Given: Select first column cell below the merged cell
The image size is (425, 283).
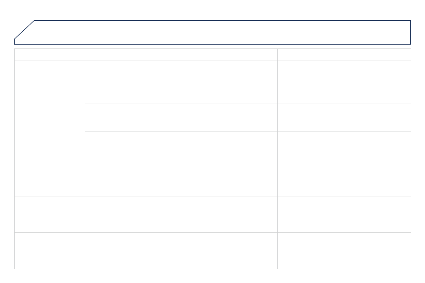Looking at the screenshot, I should tap(50, 178).
